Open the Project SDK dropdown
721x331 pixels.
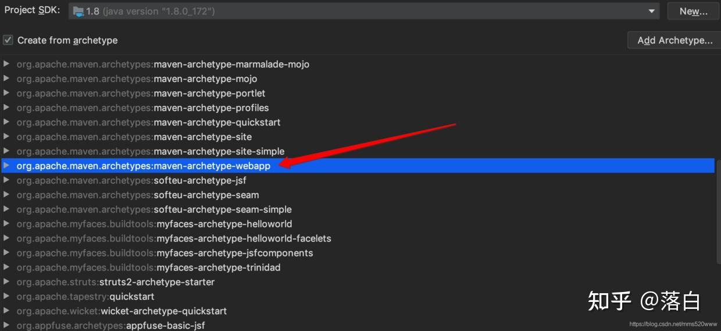(363, 11)
